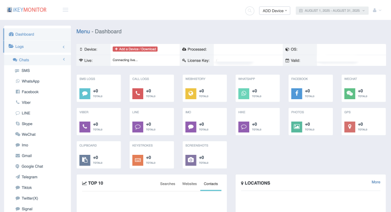Image resolution: width=391 pixels, height=212 pixels.
Task: Click the Facebook blue card icon
Action: pos(297,94)
